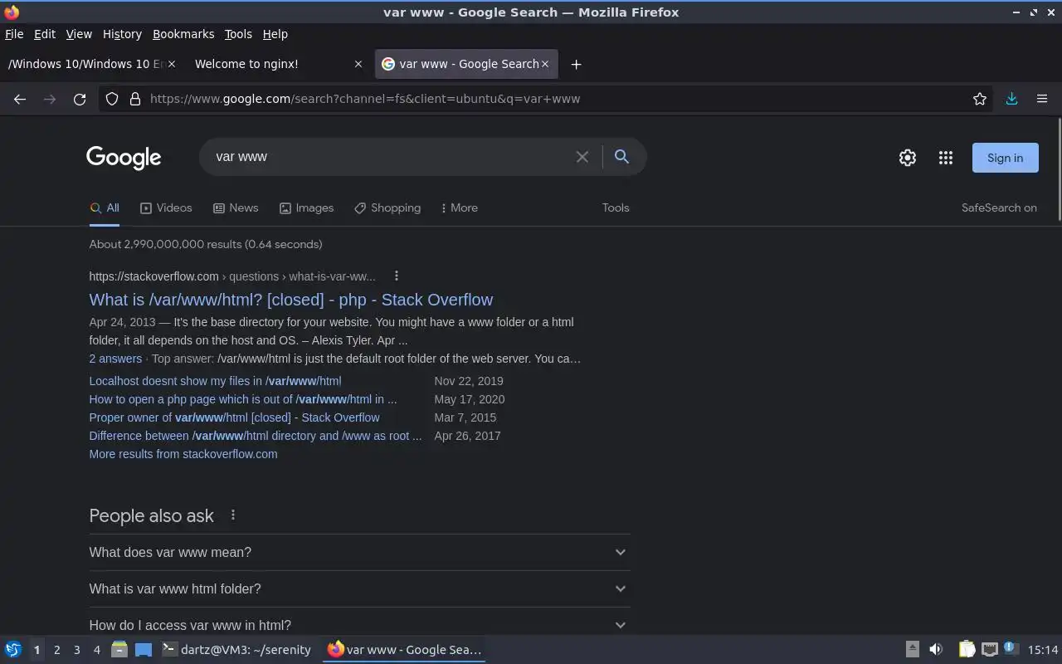Open SafeSearch on settings
The image size is (1062, 664).
999,207
